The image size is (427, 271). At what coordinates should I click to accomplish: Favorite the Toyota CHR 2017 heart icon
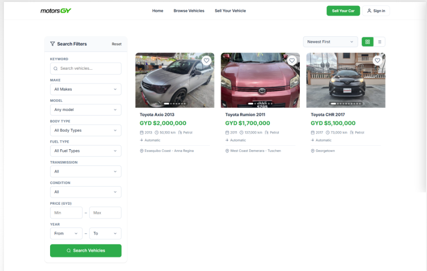coord(377,60)
